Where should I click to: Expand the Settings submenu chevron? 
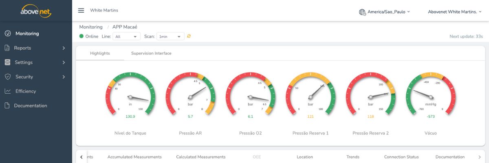[x=64, y=62]
